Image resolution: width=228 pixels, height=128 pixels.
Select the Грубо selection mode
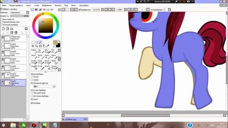tap(32, 80)
